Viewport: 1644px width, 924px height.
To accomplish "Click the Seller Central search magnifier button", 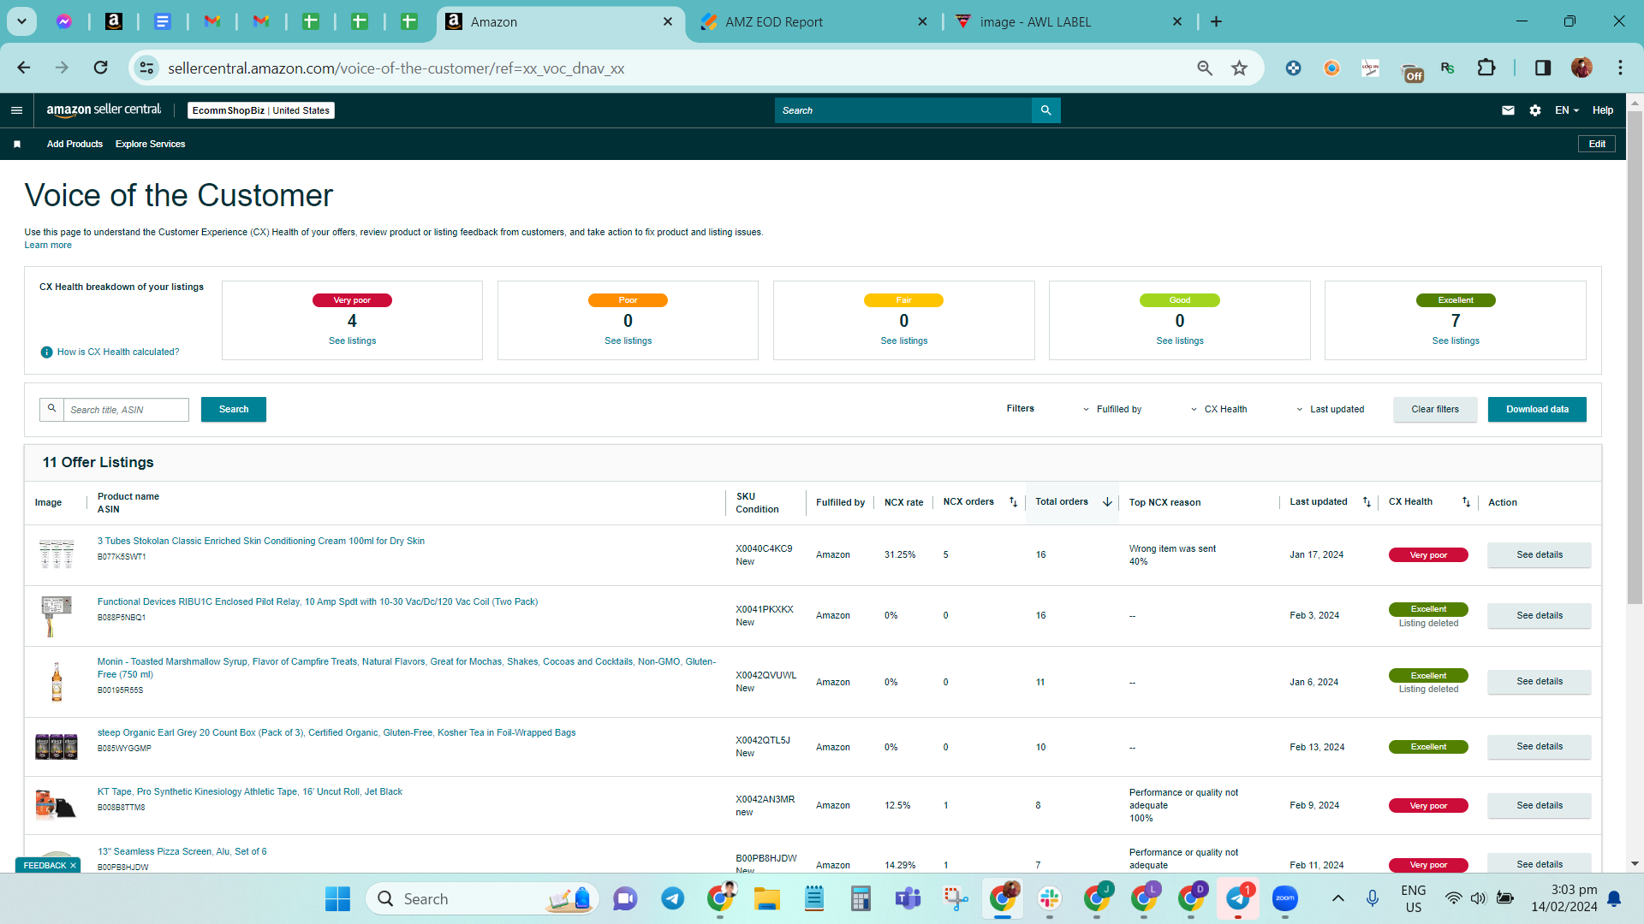I will pos(1045,110).
